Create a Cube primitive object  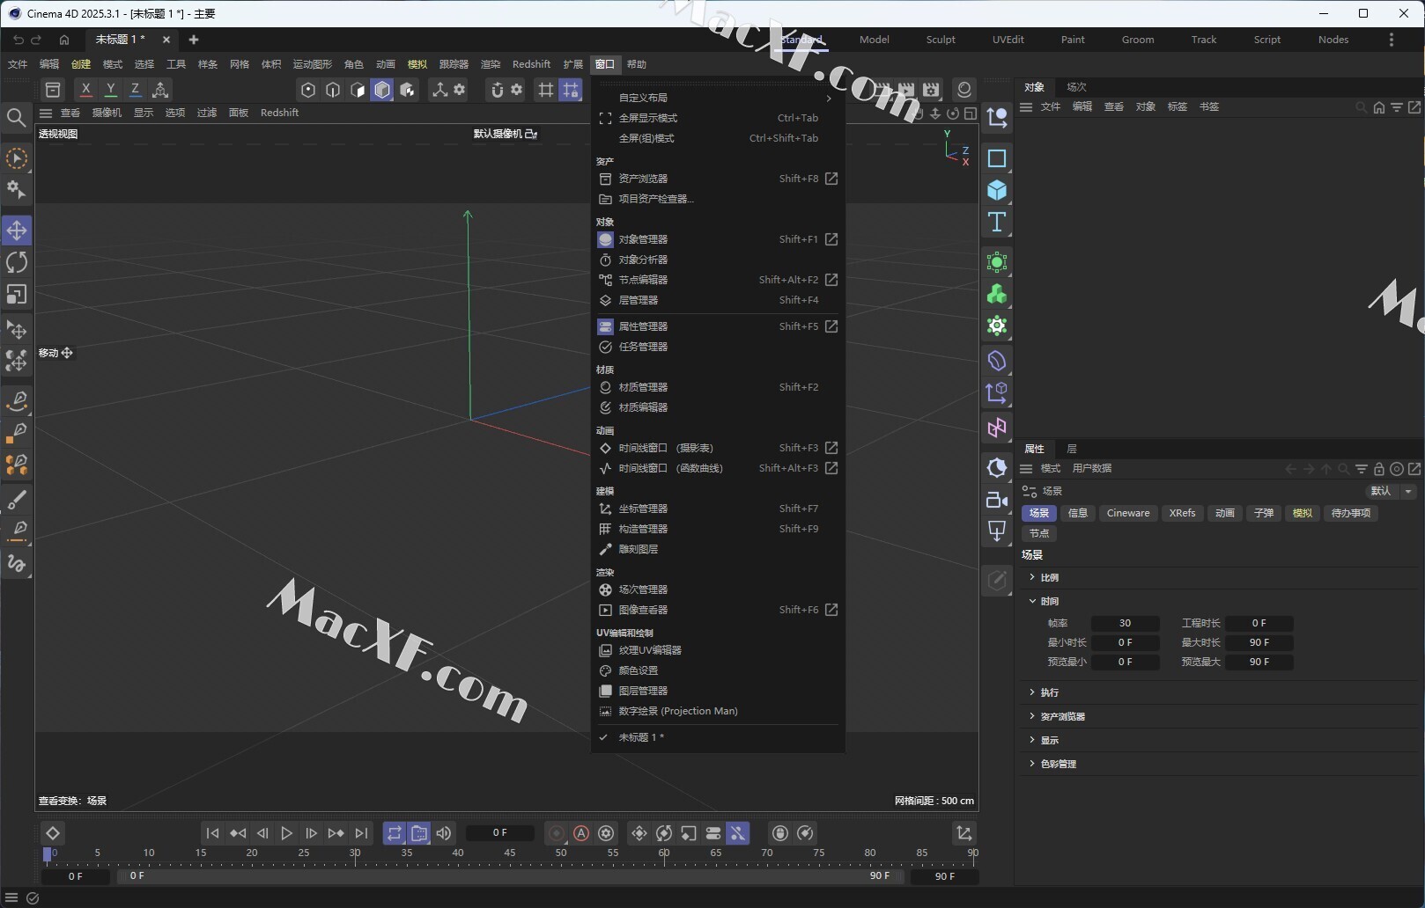click(x=997, y=190)
